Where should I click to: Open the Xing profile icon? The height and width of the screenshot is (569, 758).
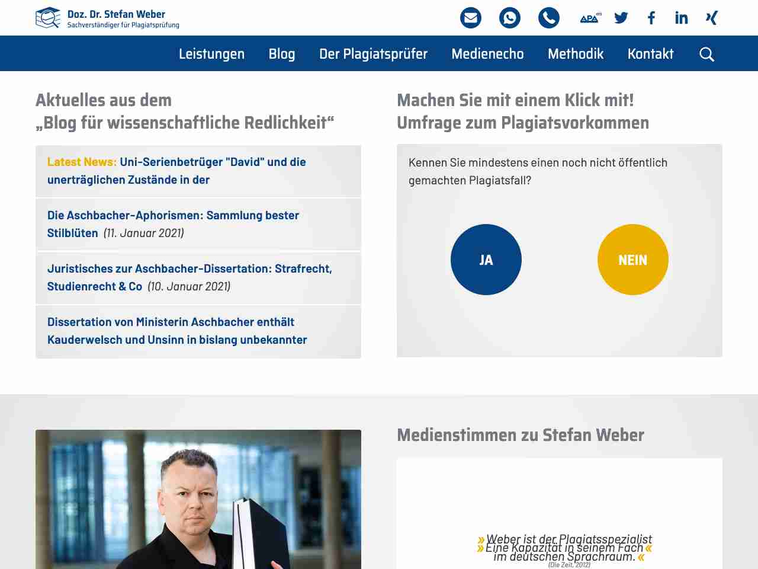point(712,18)
